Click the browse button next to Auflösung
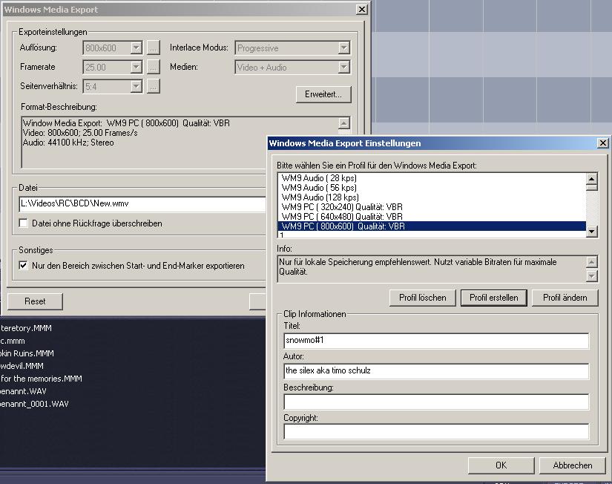This screenshot has height=484, width=612. pos(154,48)
